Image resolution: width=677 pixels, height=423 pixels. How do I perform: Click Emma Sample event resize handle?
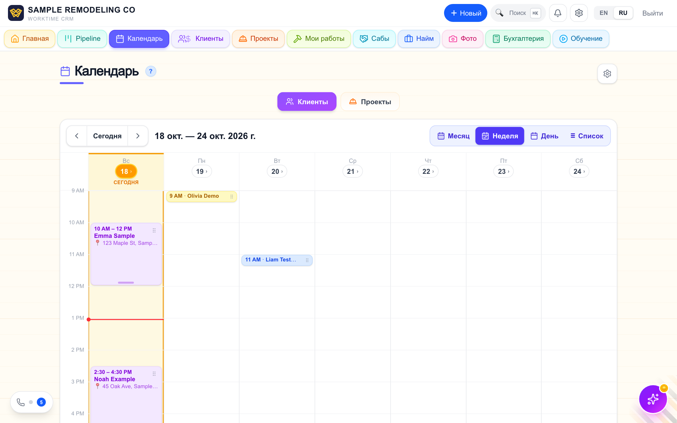126,283
